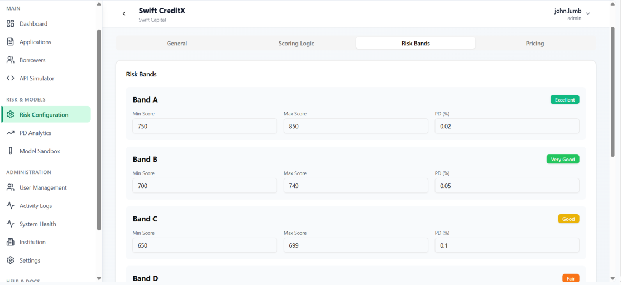Open System Health page link
Viewport: 622px width, 285px height.
(x=37, y=224)
